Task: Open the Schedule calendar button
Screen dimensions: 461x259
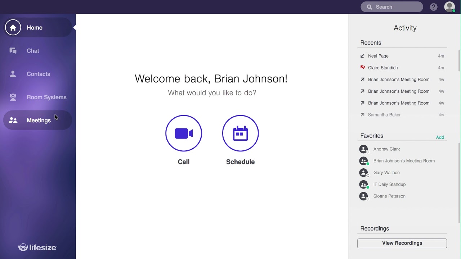Action: click(x=241, y=133)
